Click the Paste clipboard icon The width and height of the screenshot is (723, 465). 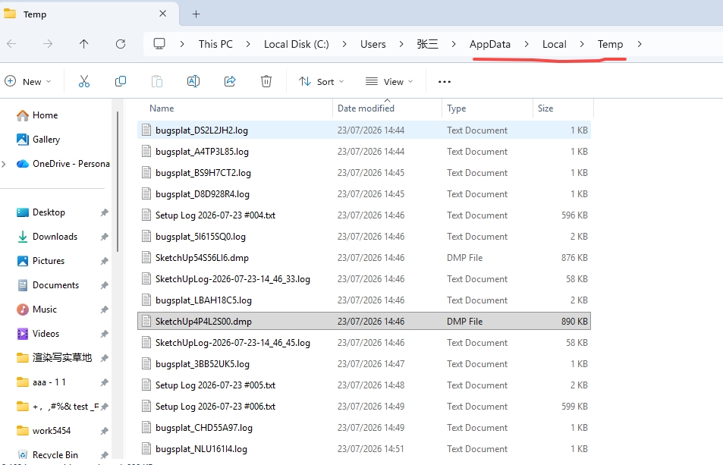point(157,82)
